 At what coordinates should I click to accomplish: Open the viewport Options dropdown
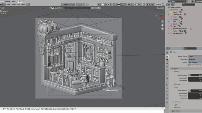click(161, 8)
